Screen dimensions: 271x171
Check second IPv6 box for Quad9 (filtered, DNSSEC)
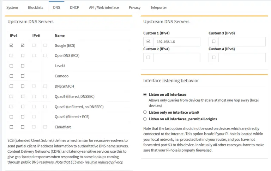[45, 96]
